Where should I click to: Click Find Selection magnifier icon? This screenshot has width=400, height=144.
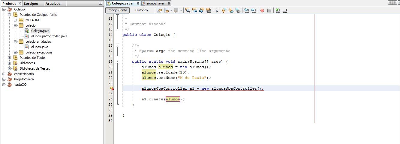click(x=188, y=10)
